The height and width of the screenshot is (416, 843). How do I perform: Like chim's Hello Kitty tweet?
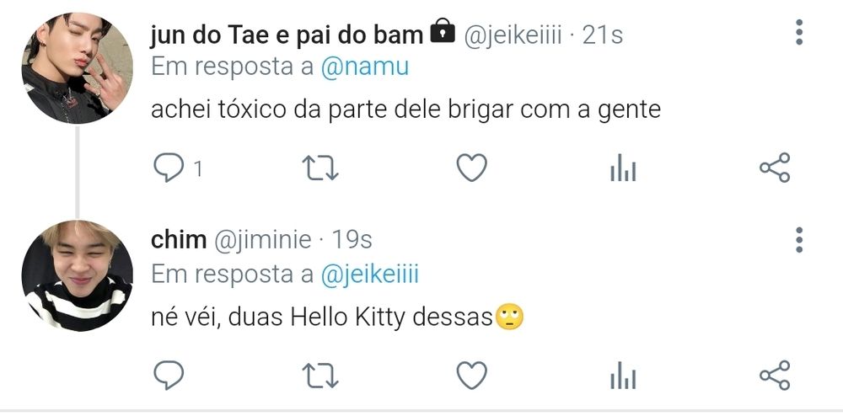click(472, 375)
